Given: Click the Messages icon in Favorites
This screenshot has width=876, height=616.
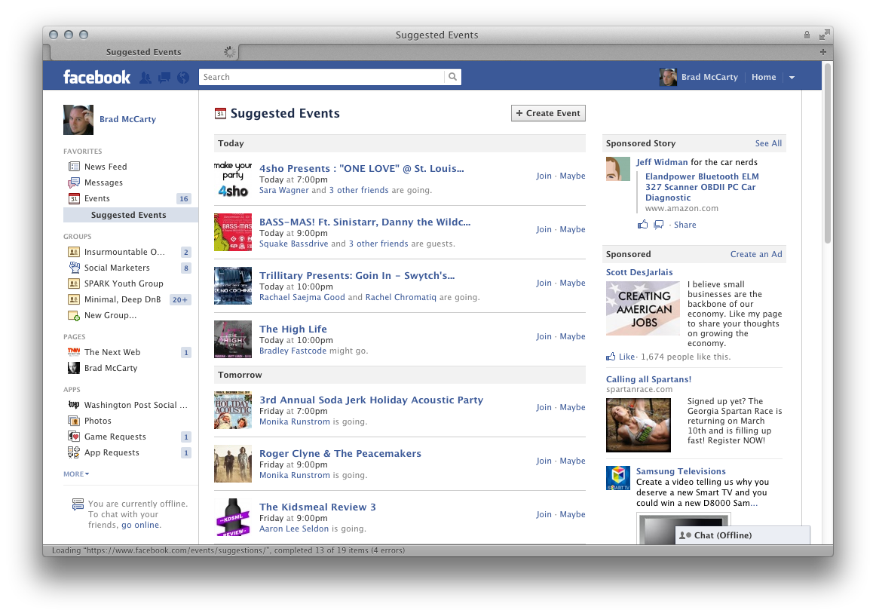Looking at the screenshot, I should coord(74,182).
